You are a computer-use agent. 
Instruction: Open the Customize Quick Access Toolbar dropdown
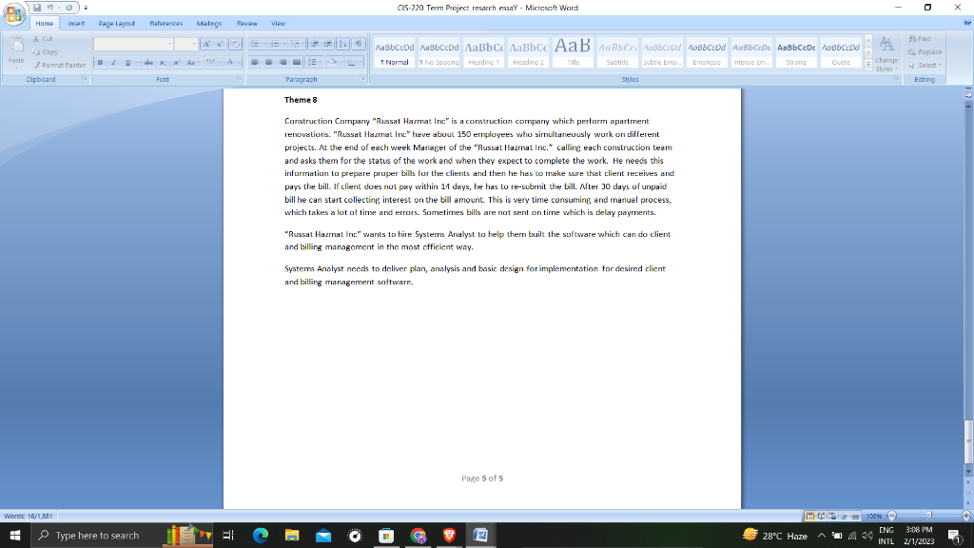pos(86,8)
